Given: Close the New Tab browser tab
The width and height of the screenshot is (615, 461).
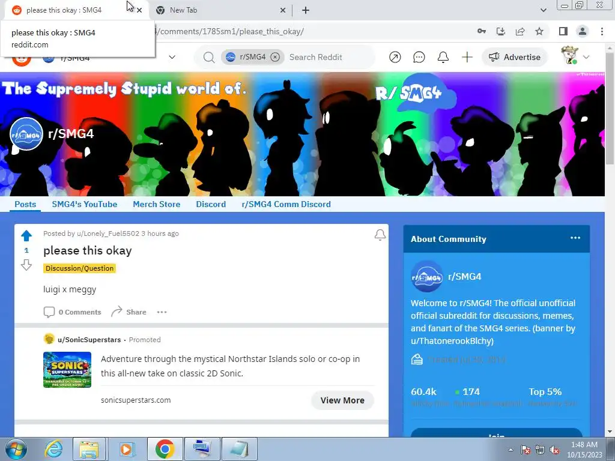Looking at the screenshot, I should coord(282,10).
